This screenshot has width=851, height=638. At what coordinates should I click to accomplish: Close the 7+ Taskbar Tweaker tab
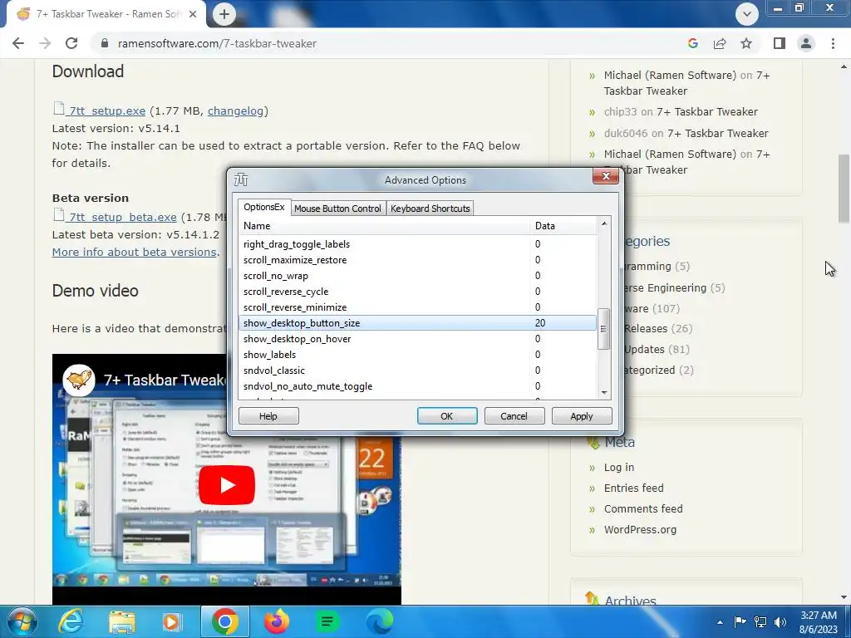tap(192, 14)
